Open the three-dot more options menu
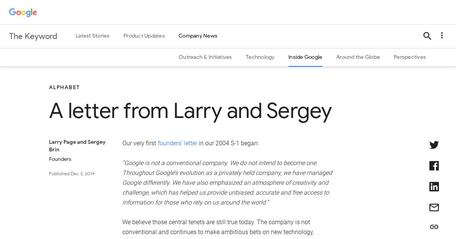 click(x=442, y=35)
